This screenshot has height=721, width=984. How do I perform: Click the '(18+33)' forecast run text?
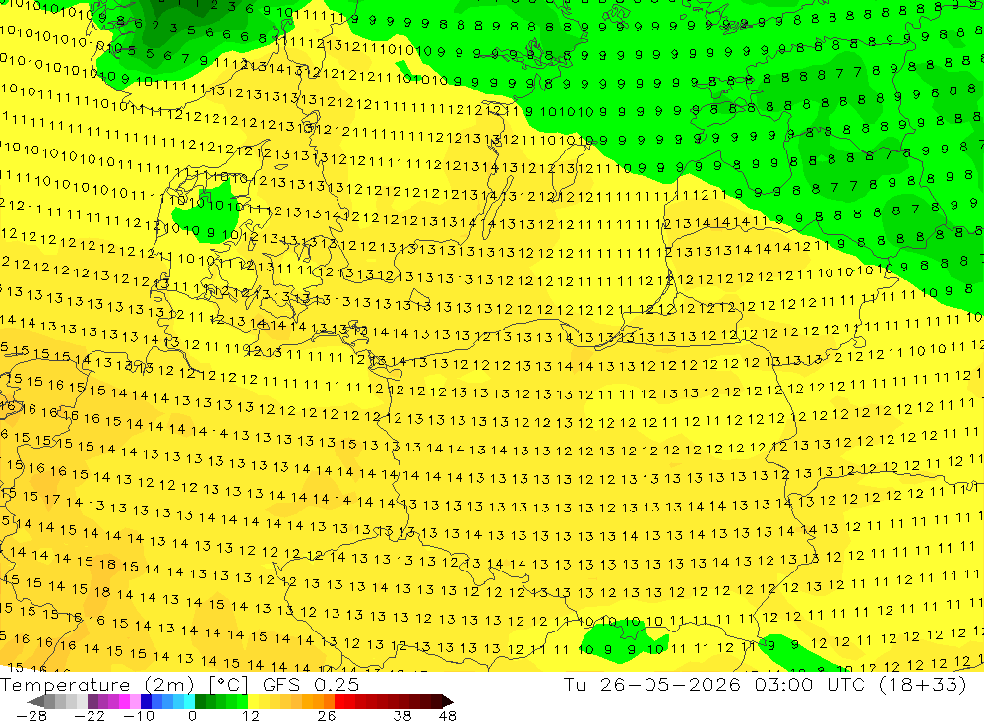click(x=923, y=685)
